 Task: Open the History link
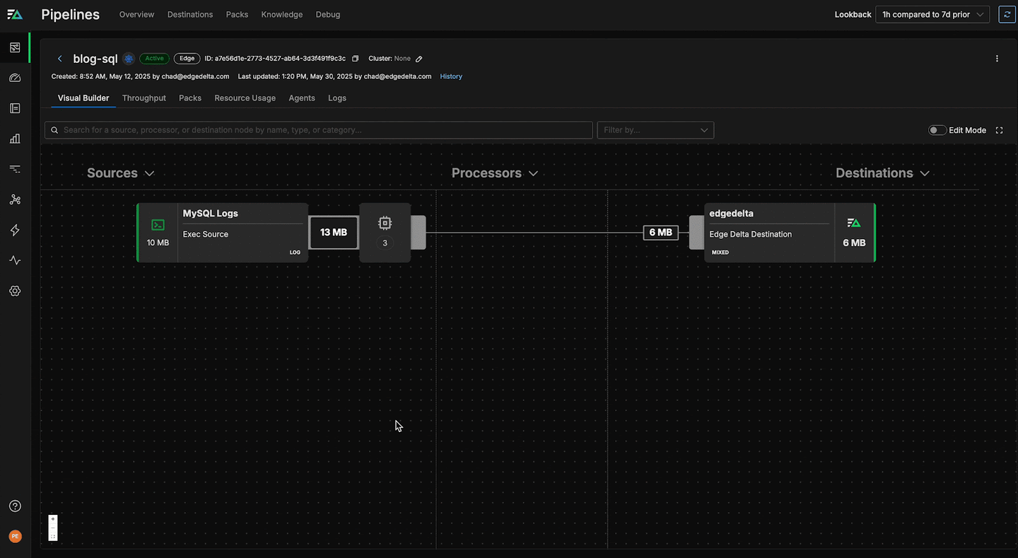(x=451, y=76)
